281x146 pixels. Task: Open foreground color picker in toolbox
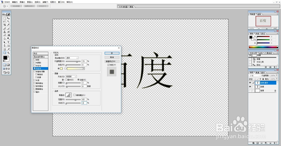[x=5, y=58]
